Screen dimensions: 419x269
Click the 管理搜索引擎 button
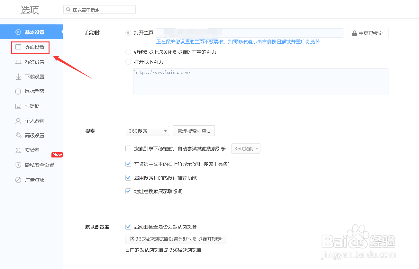click(x=194, y=131)
